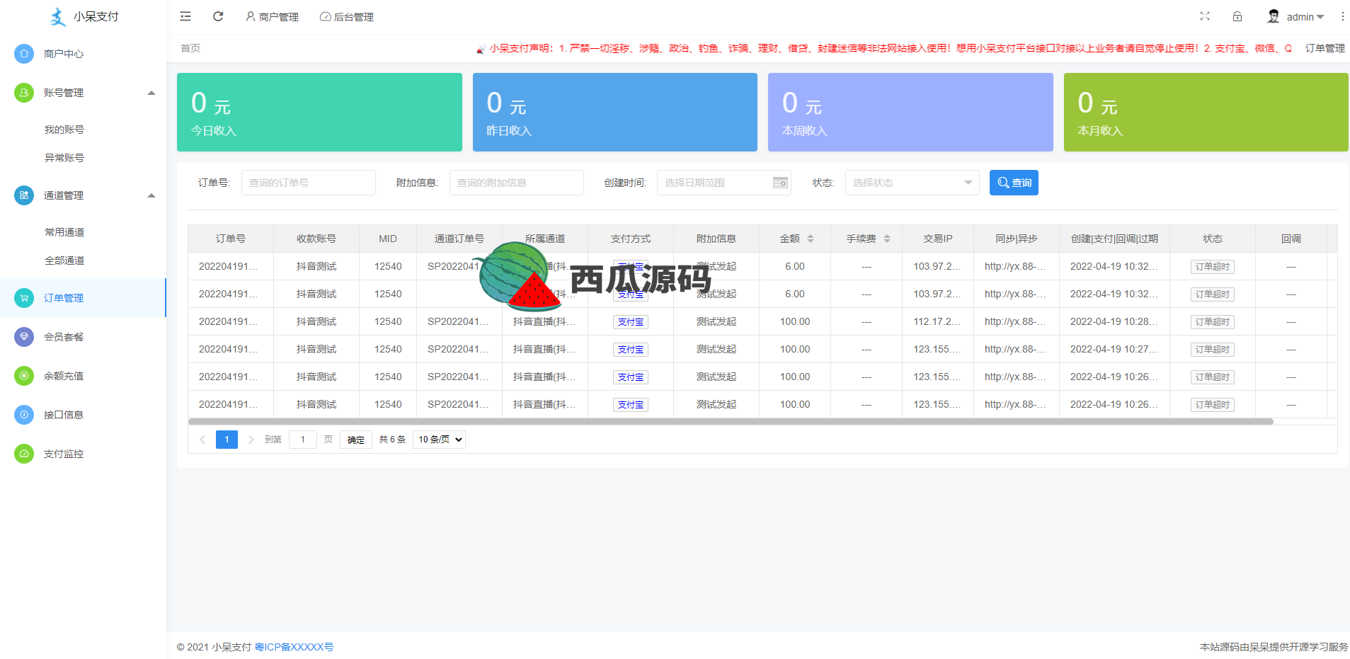Click the 订单号 search input
Image resolution: width=1350 pixels, height=659 pixels.
pyautogui.click(x=309, y=183)
